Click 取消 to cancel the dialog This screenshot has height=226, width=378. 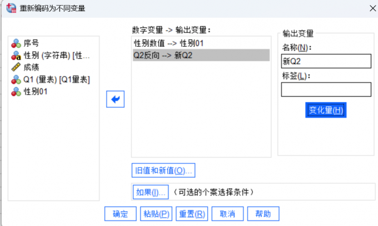pos(227,214)
